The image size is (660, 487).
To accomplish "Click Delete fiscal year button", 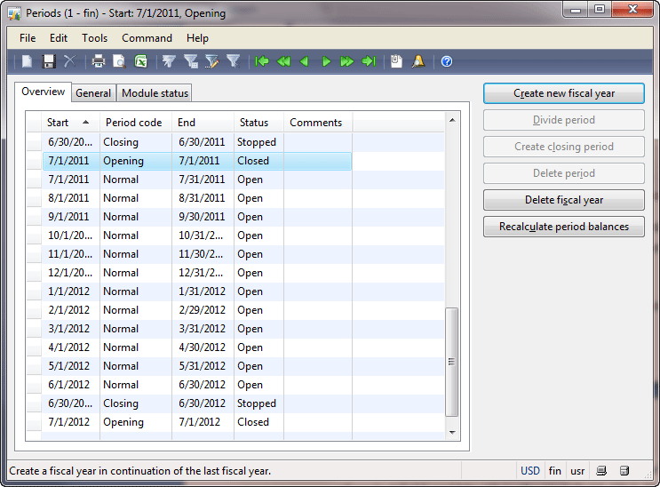I will pos(563,200).
